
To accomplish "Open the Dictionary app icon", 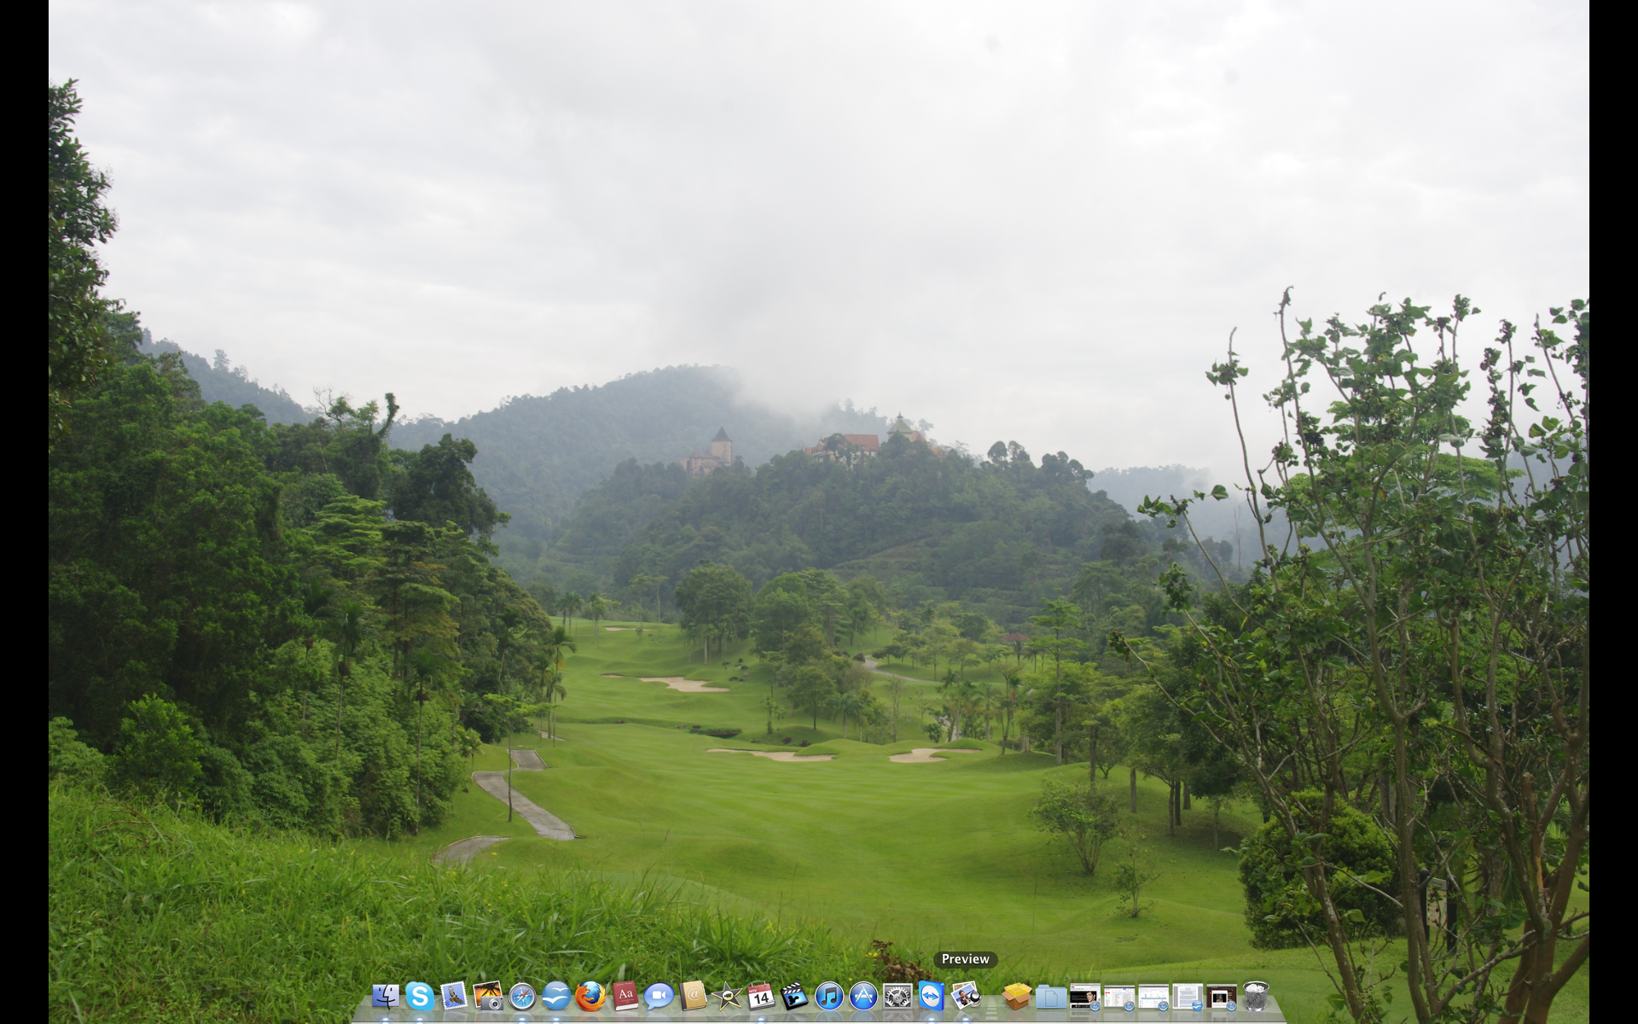I will click(625, 996).
